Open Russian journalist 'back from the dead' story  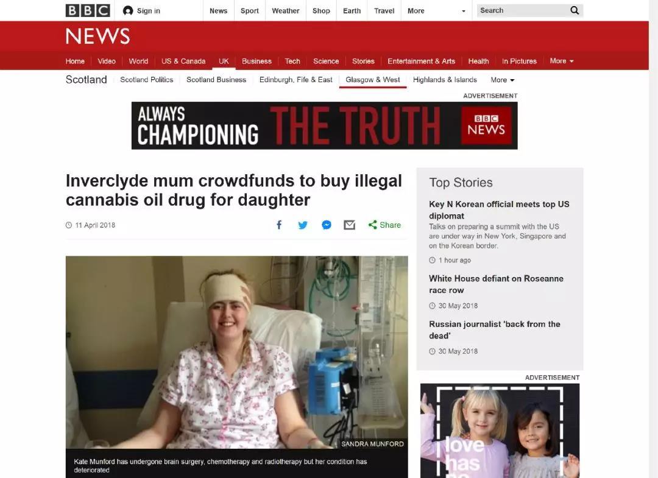494,329
